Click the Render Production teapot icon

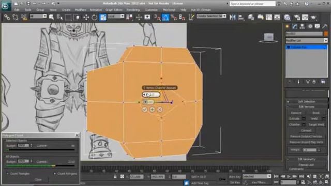[313, 17]
